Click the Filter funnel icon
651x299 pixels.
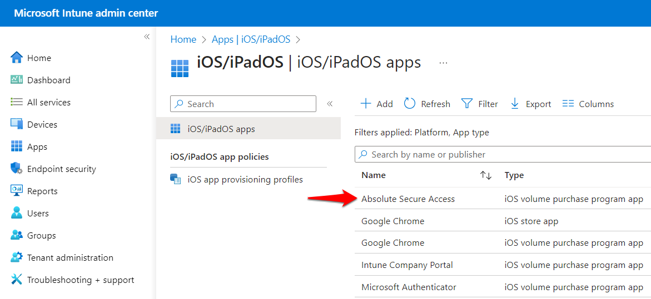tap(467, 104)
